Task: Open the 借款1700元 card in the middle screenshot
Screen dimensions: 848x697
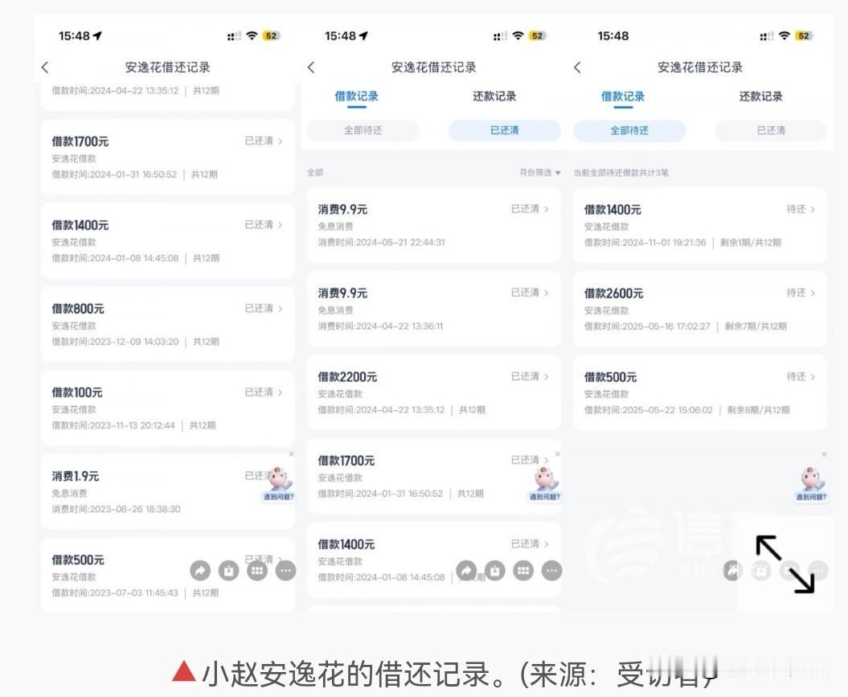Action: 434,476
